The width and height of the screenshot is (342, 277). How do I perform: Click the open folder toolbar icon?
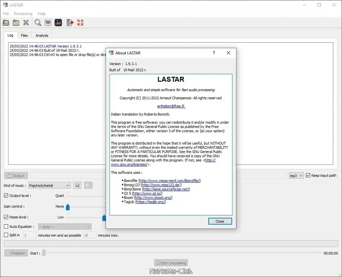point(16,23)
